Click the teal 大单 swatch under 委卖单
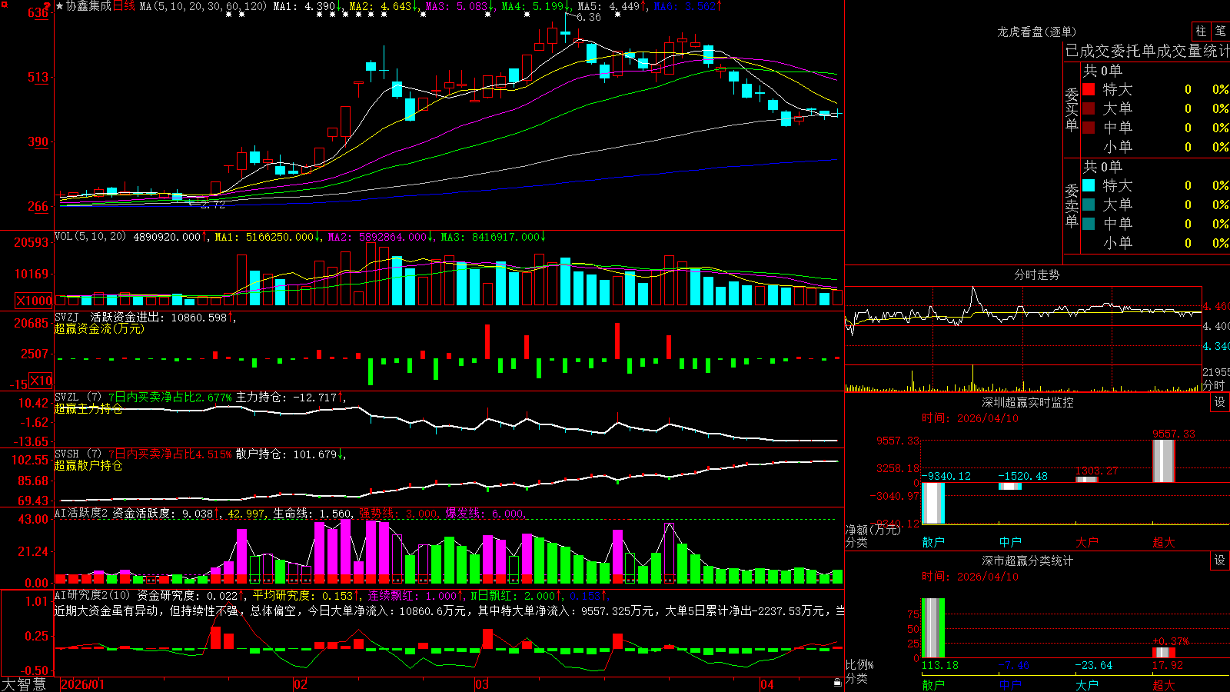 pyautogui.click(x=1089, y=205)
